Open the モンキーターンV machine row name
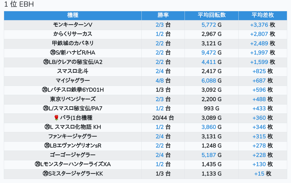Image resolution: width=291 pixels, height=183 pixels. pyautogui.click(x=73, y=25)
